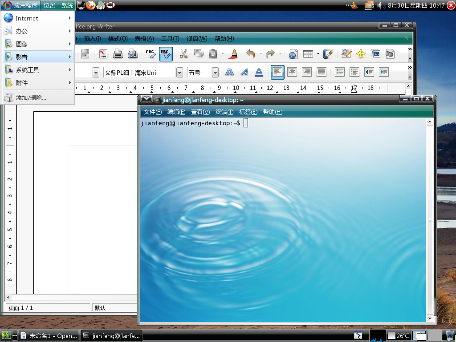
Task: Click the Increase Indent icon
Action: pyautogui.click(x=384, y=72)
